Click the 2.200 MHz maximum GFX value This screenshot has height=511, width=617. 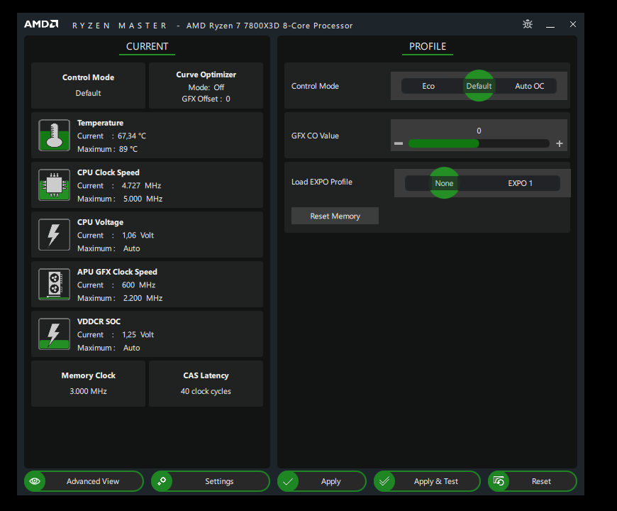coord(143,298)
